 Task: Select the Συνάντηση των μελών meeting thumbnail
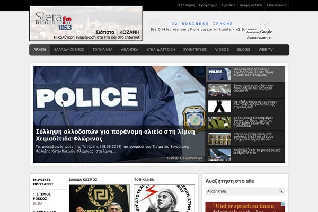click(219, 90)
